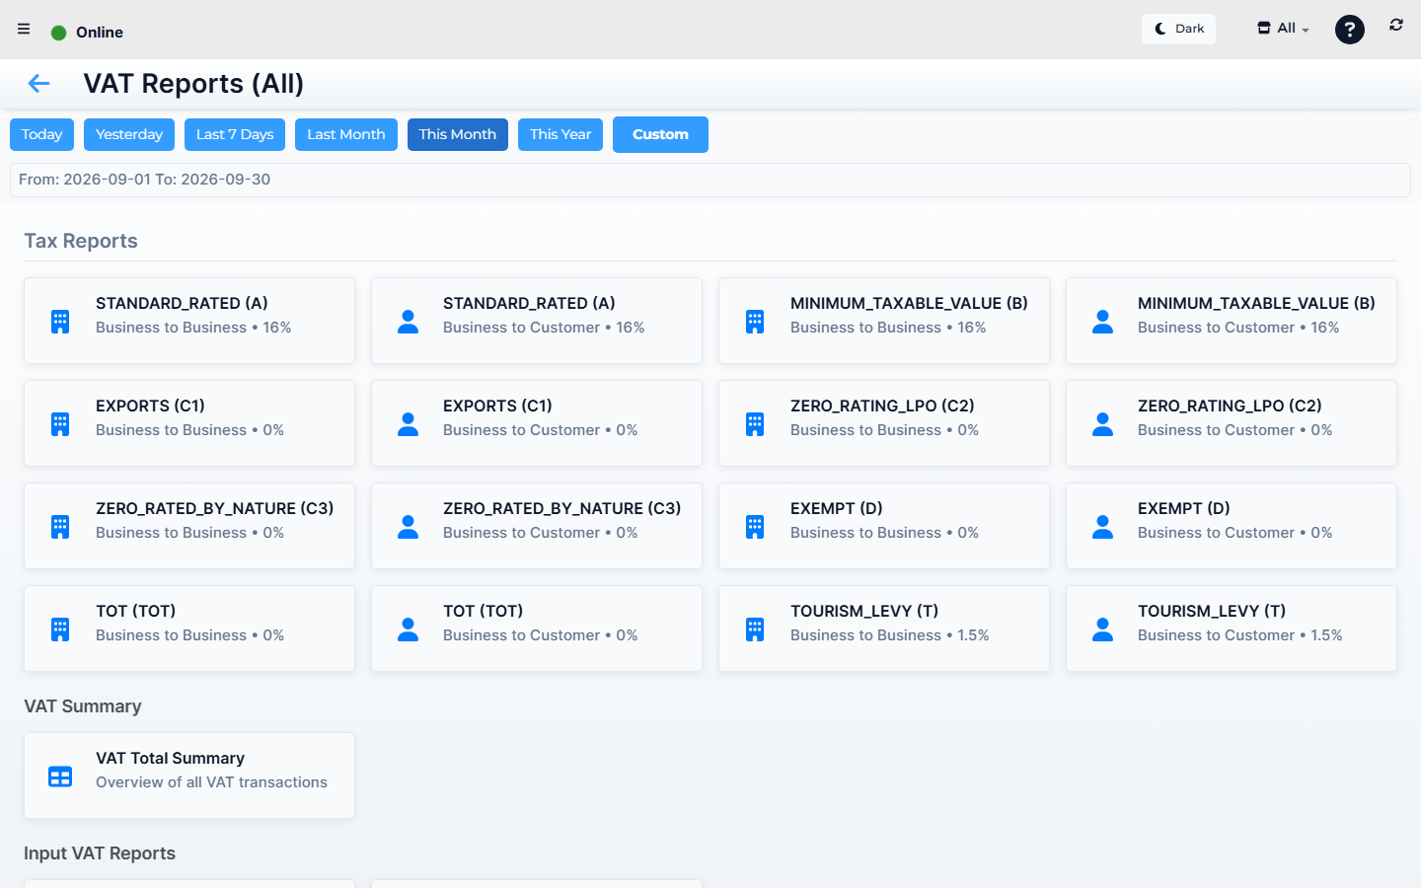Click the Online status indicator
Viewport: 1421px width, 888px height.
[87, 33]
